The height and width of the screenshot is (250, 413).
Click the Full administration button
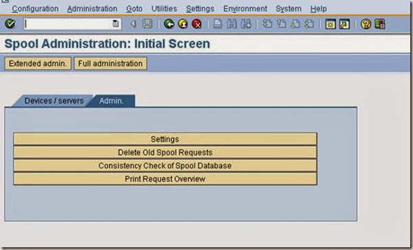click(x=110, y=64)
